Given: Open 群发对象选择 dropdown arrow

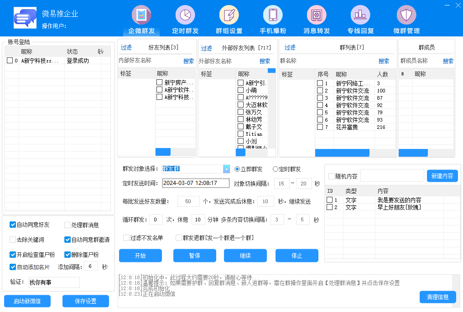Looking at the screenshot, I should [x=226, y=169].
